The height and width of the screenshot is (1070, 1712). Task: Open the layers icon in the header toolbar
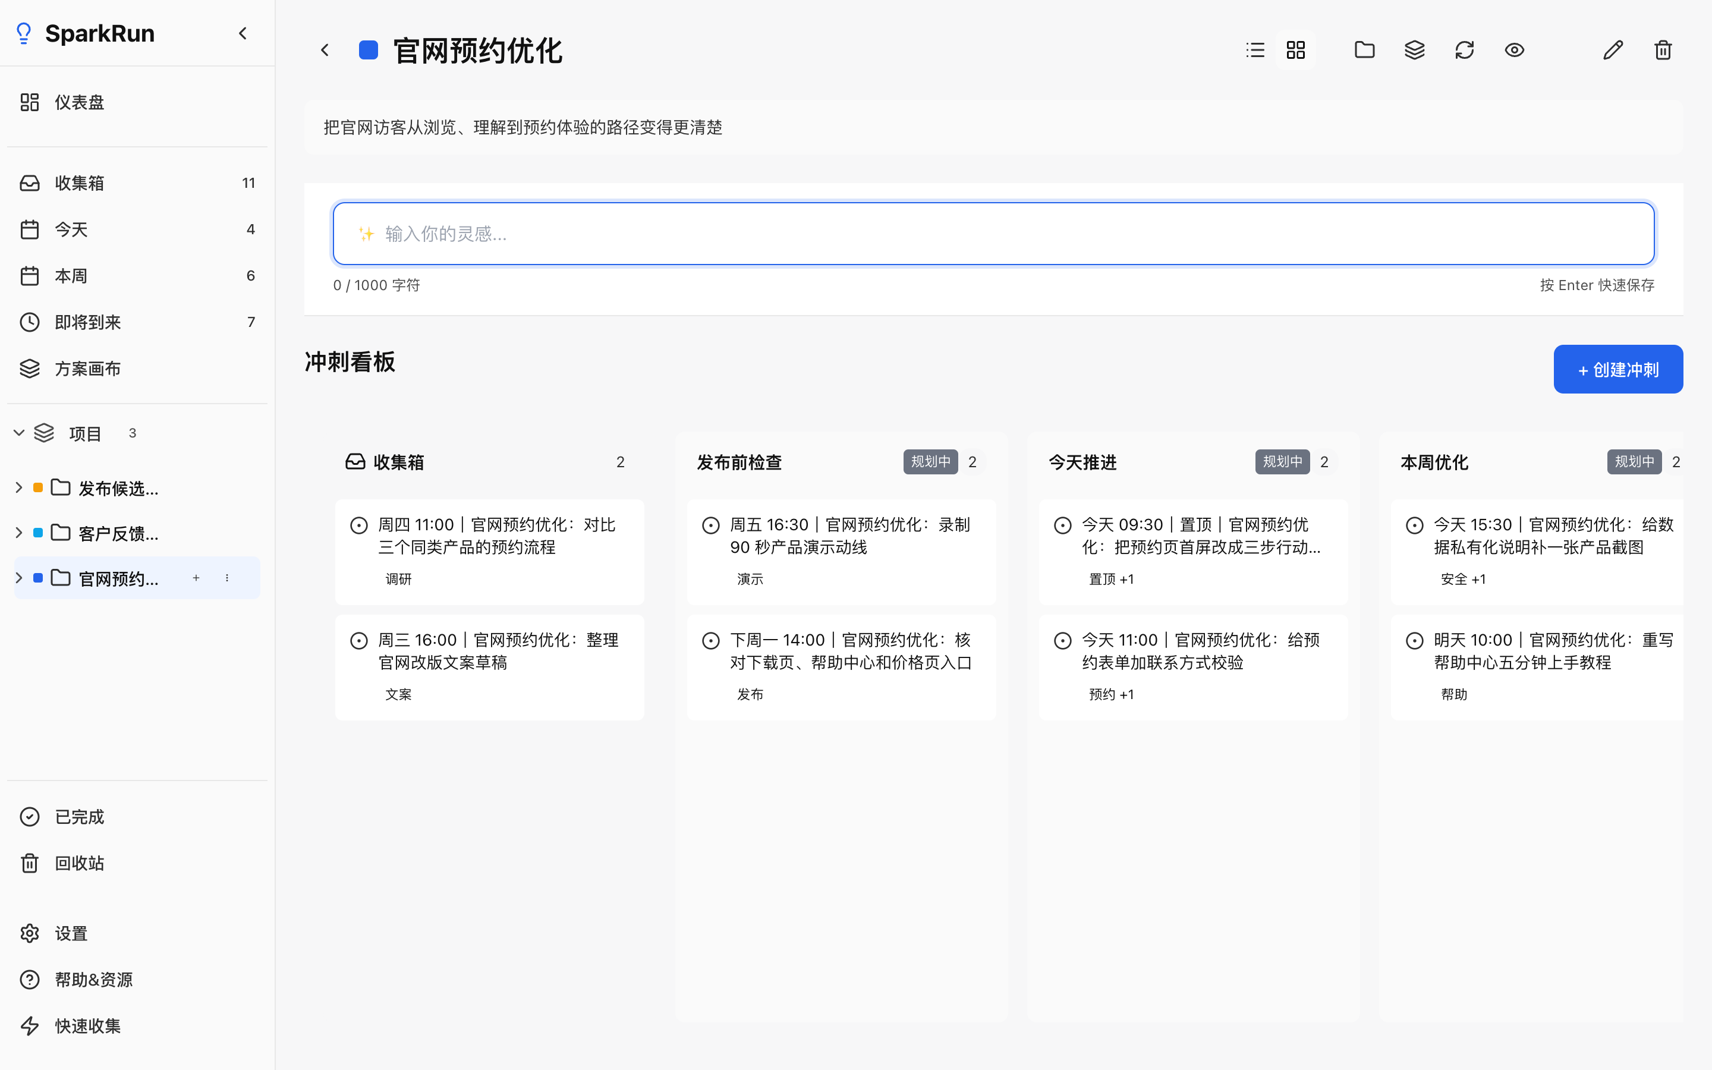tap(1414, 49)
